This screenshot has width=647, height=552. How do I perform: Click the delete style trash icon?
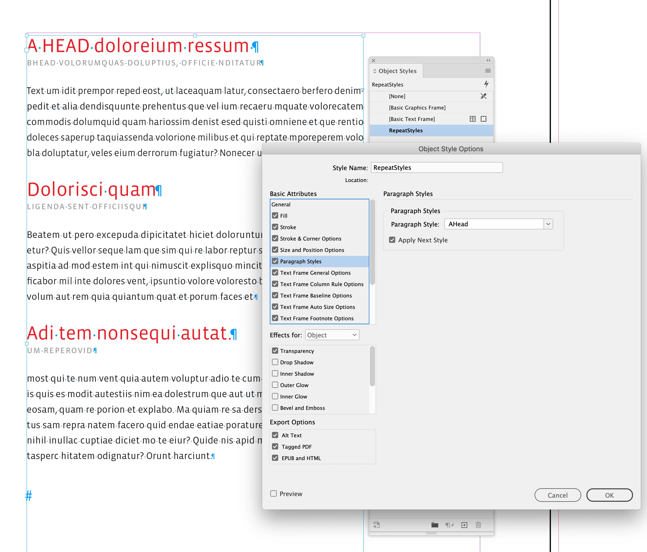478,525
